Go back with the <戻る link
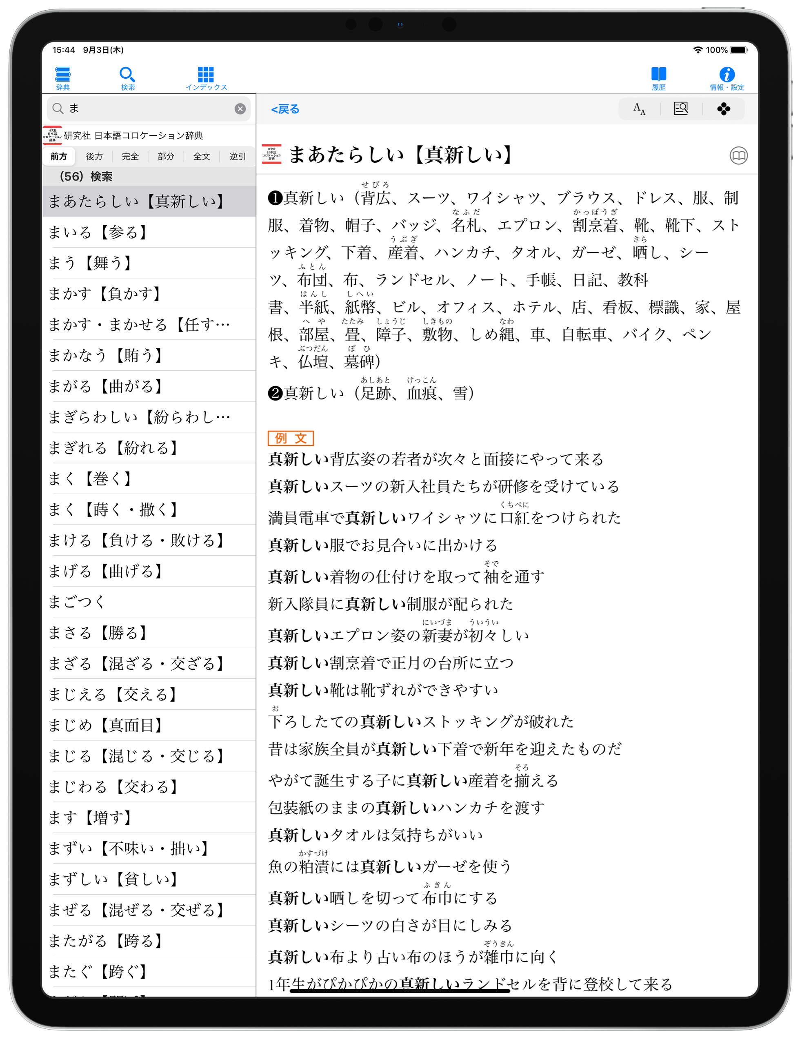Screen dimensions: 800x1039 coord(285,109)
